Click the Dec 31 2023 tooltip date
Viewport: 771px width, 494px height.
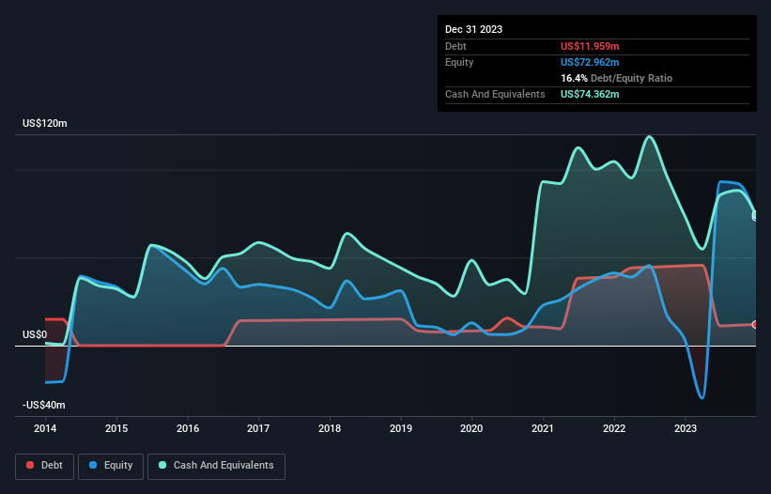[x=473, y=29]
